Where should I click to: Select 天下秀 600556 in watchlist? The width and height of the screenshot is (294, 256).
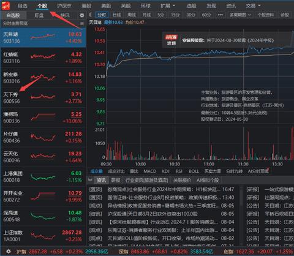tap(43, 97)
